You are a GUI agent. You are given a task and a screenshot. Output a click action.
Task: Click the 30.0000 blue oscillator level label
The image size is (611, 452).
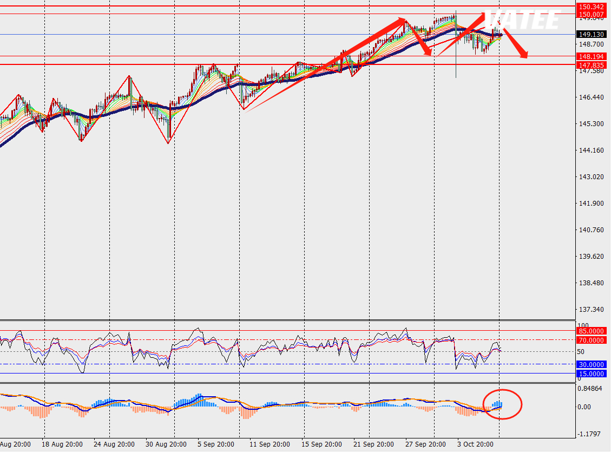592,364
